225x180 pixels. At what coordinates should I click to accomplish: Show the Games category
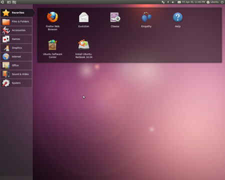click(x=16, y=39)
